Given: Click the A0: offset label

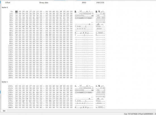Looking at the screenshot, I should pyautogui.click(x=11, y=33).
